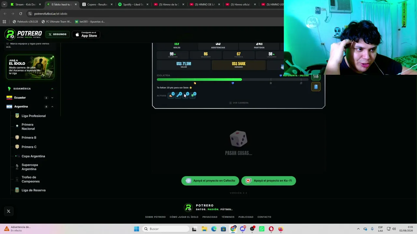Open Opera browser from the taskbar
The height and width of the screenshot is (234, 417).
[271, 229]
